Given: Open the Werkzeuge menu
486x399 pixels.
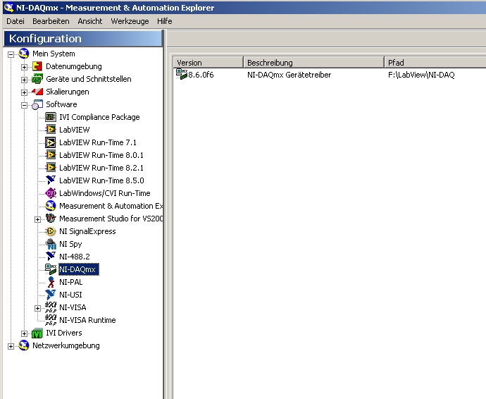Looking at the screenshot, I should click(x=130, y=21).
